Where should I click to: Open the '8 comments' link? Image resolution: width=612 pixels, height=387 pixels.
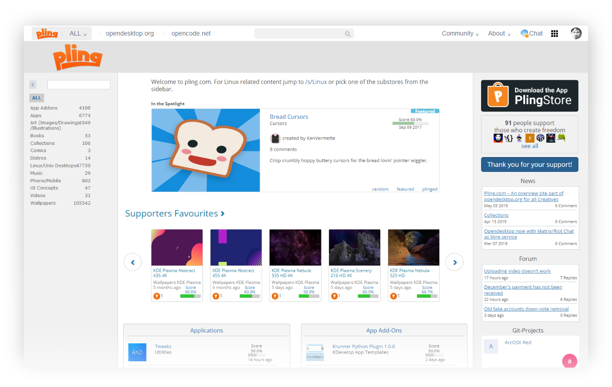[283, 149]
